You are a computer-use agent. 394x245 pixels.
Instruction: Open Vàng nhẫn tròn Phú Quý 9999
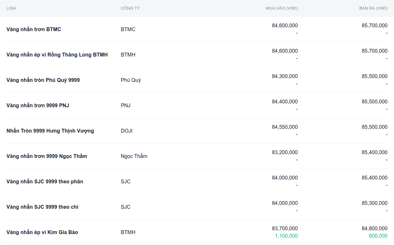(x=43, y=80)
